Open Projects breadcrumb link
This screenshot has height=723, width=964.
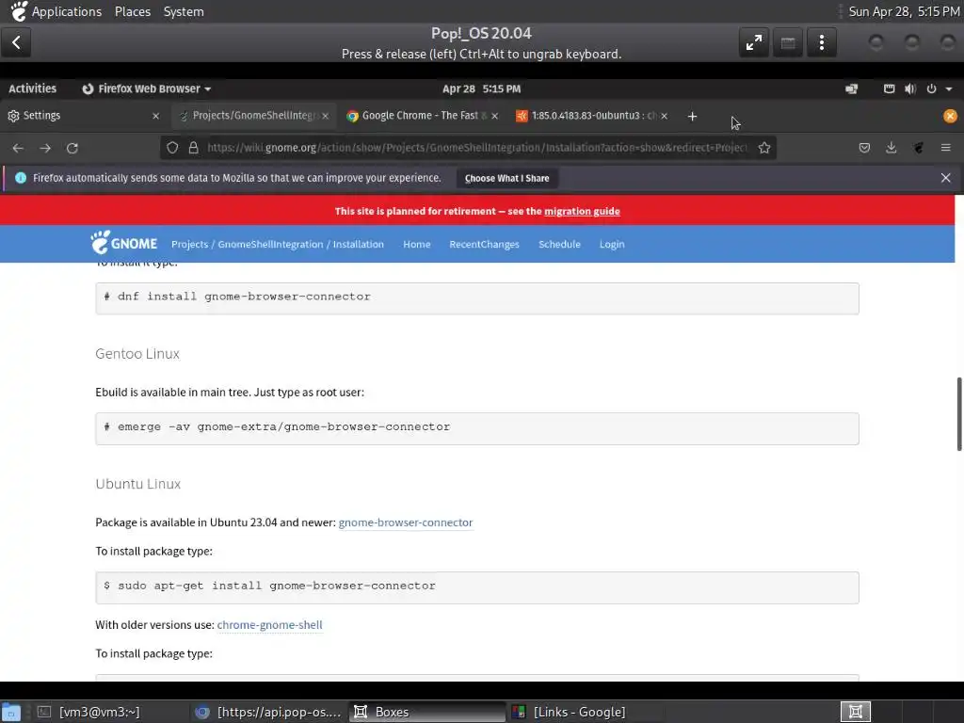coord(189,244)
